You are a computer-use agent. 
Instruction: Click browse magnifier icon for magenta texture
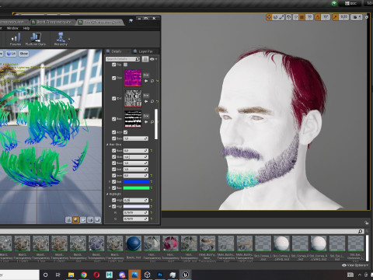[x=152, y=81]
